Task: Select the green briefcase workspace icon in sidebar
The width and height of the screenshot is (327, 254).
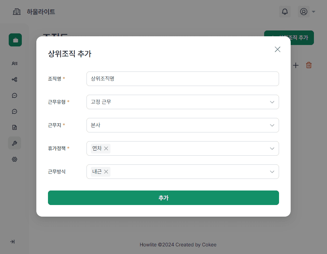Action: (x=15, y=40)
